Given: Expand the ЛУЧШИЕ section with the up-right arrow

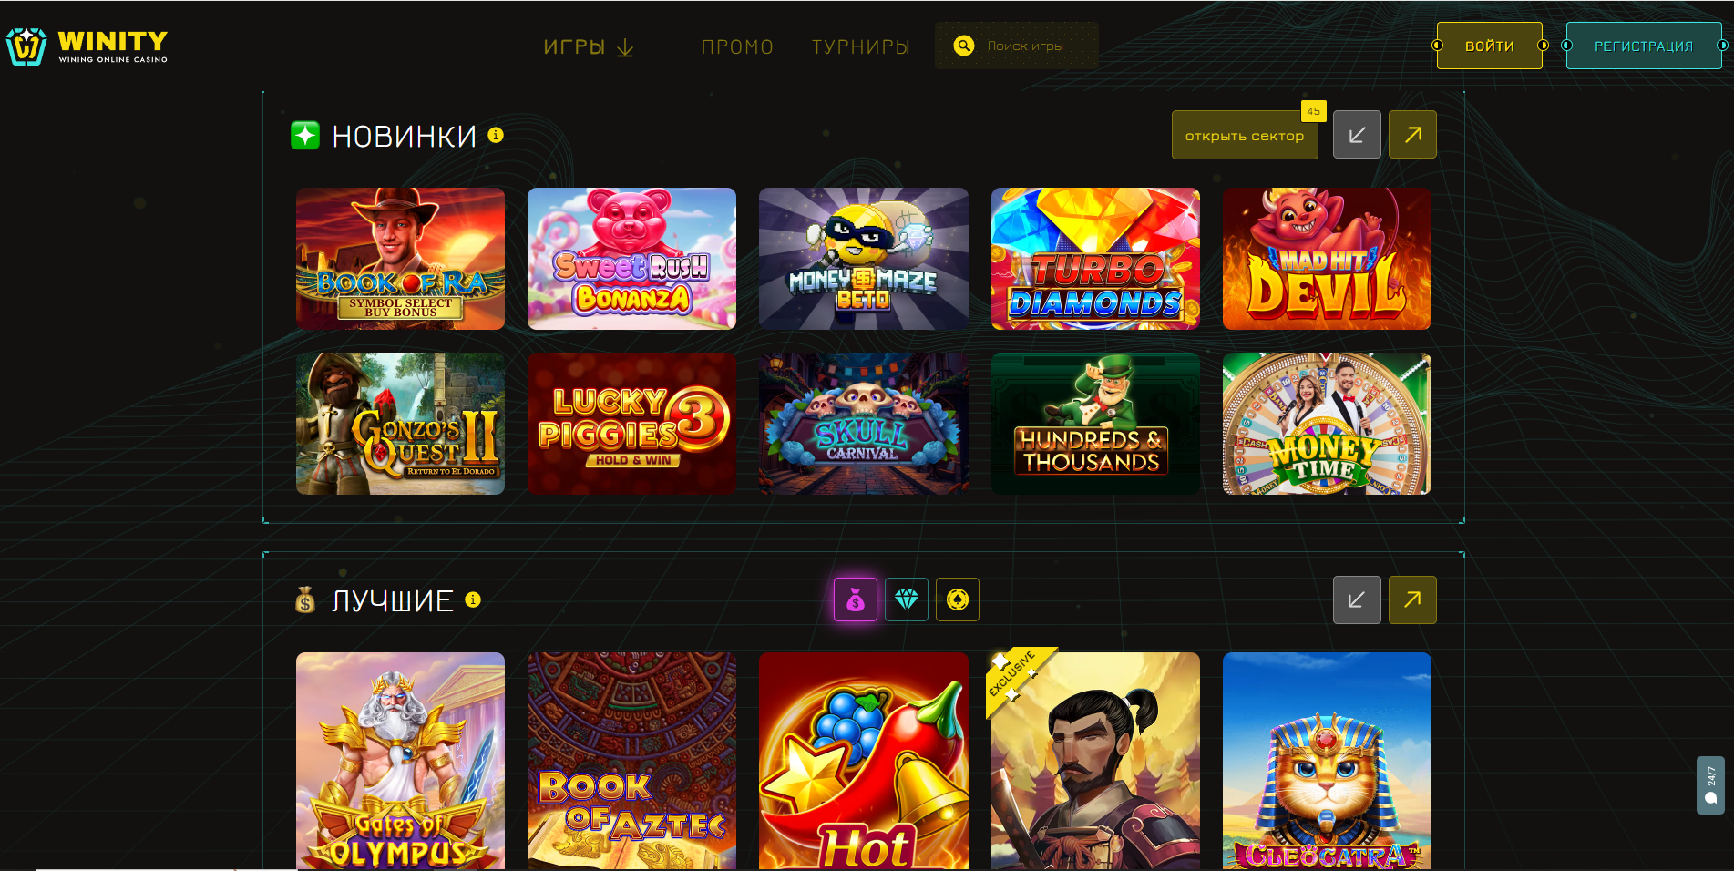Looking at the screenshot, I should [x=1412, y=599].
